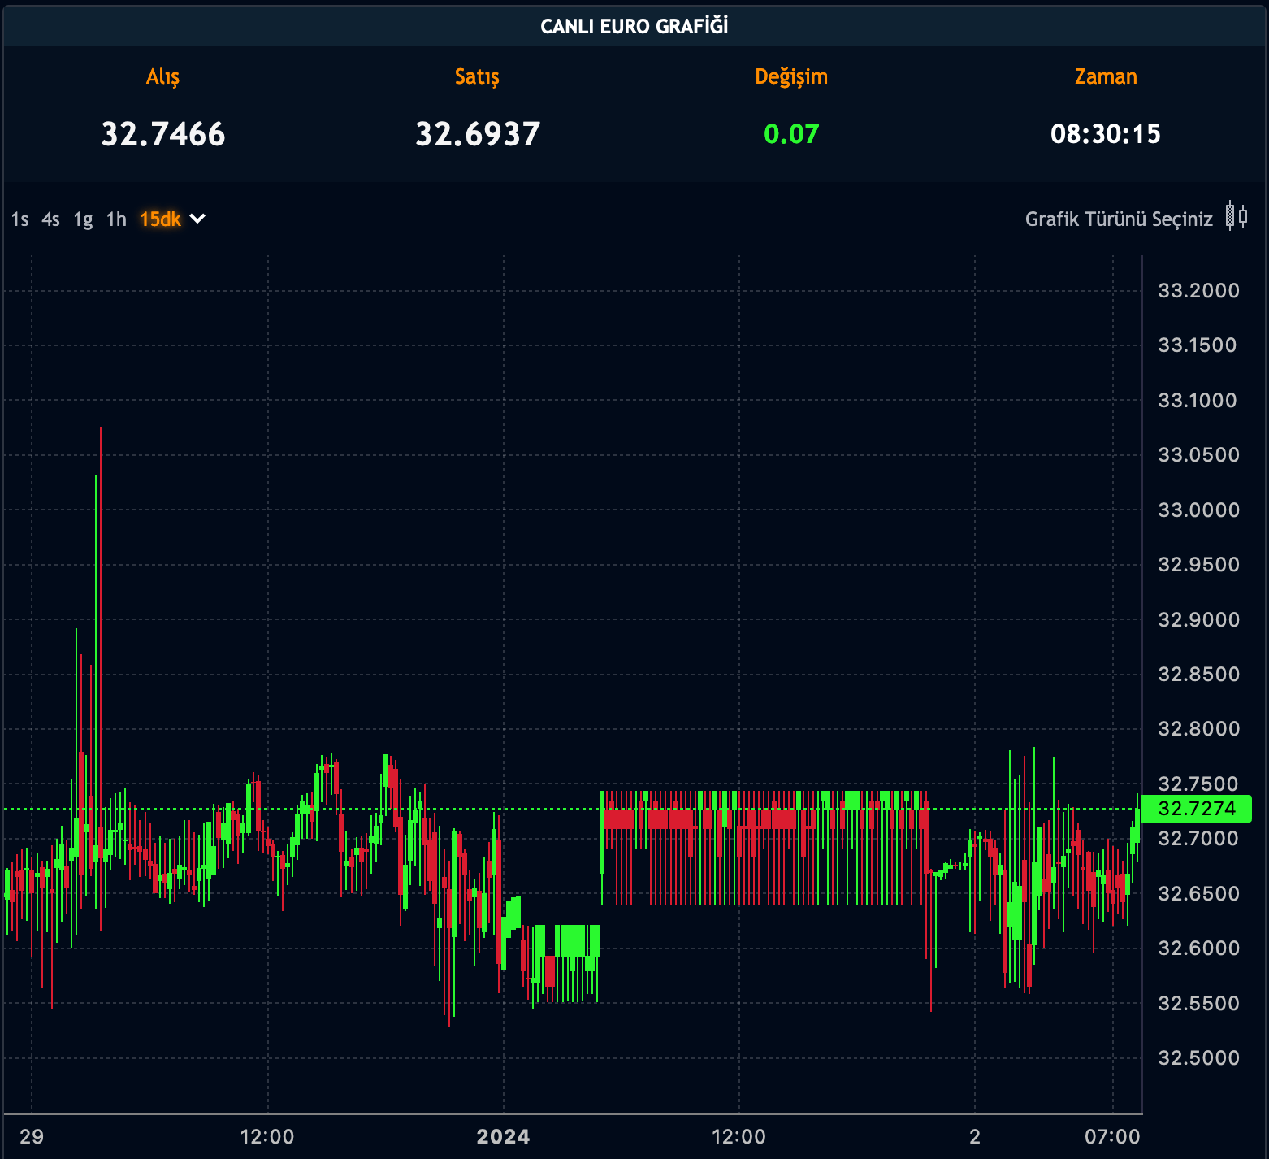1269x1159 pixels.
Task: Click the date label 2 on time axis
Action: (975, 1137)
